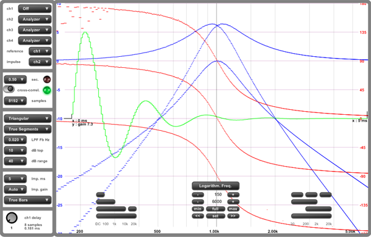Click the 'x : 5 ms' readout

click(360, 120)
